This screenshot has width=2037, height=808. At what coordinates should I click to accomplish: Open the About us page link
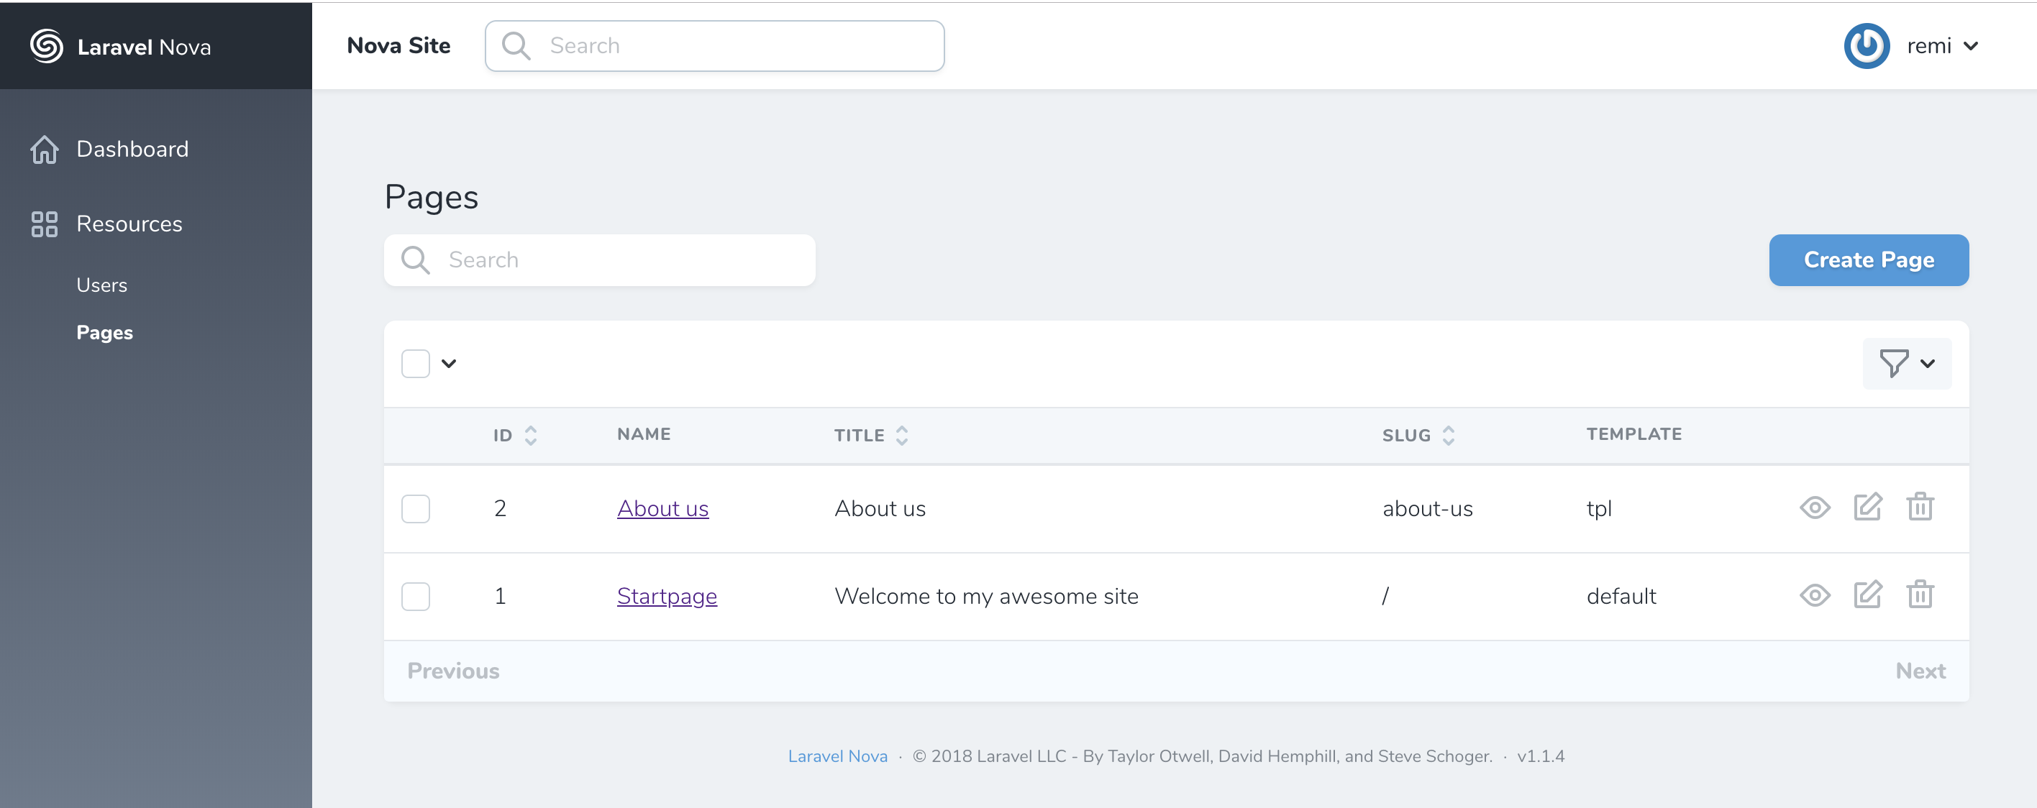[662, 508]
